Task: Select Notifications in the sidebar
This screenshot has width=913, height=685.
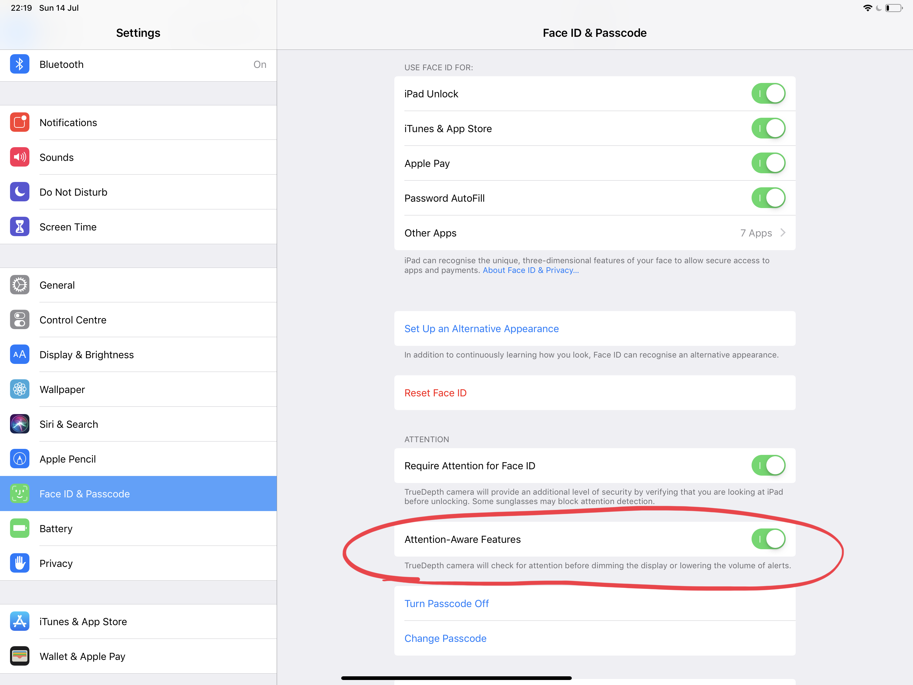Action: coord(138,122)
